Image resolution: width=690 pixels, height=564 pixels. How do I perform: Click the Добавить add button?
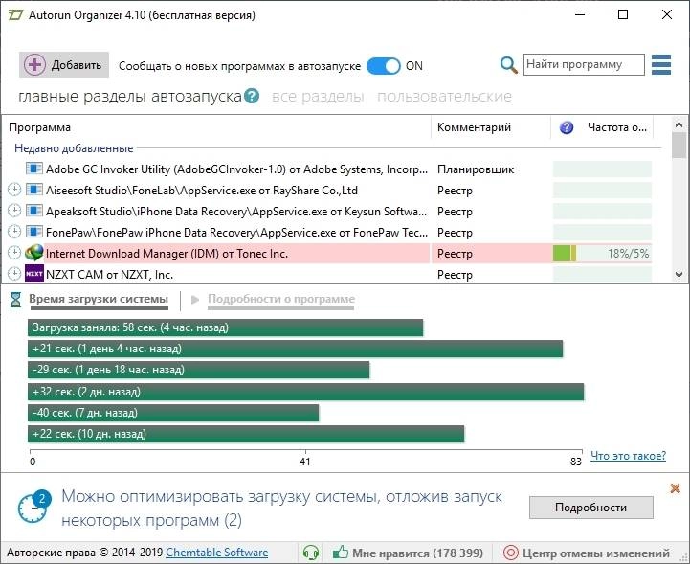(64, 65)
